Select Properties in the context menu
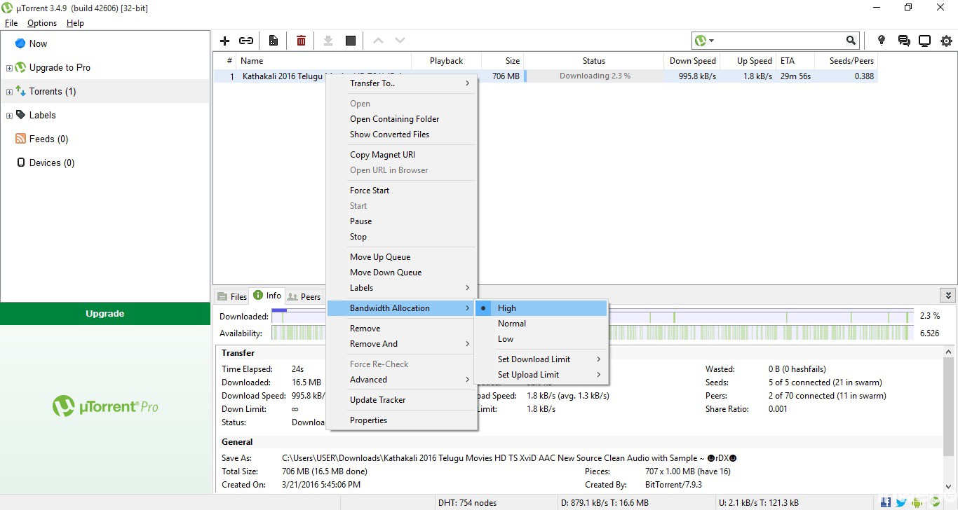Viewport: 958px width, 510px height. (368, 420)
